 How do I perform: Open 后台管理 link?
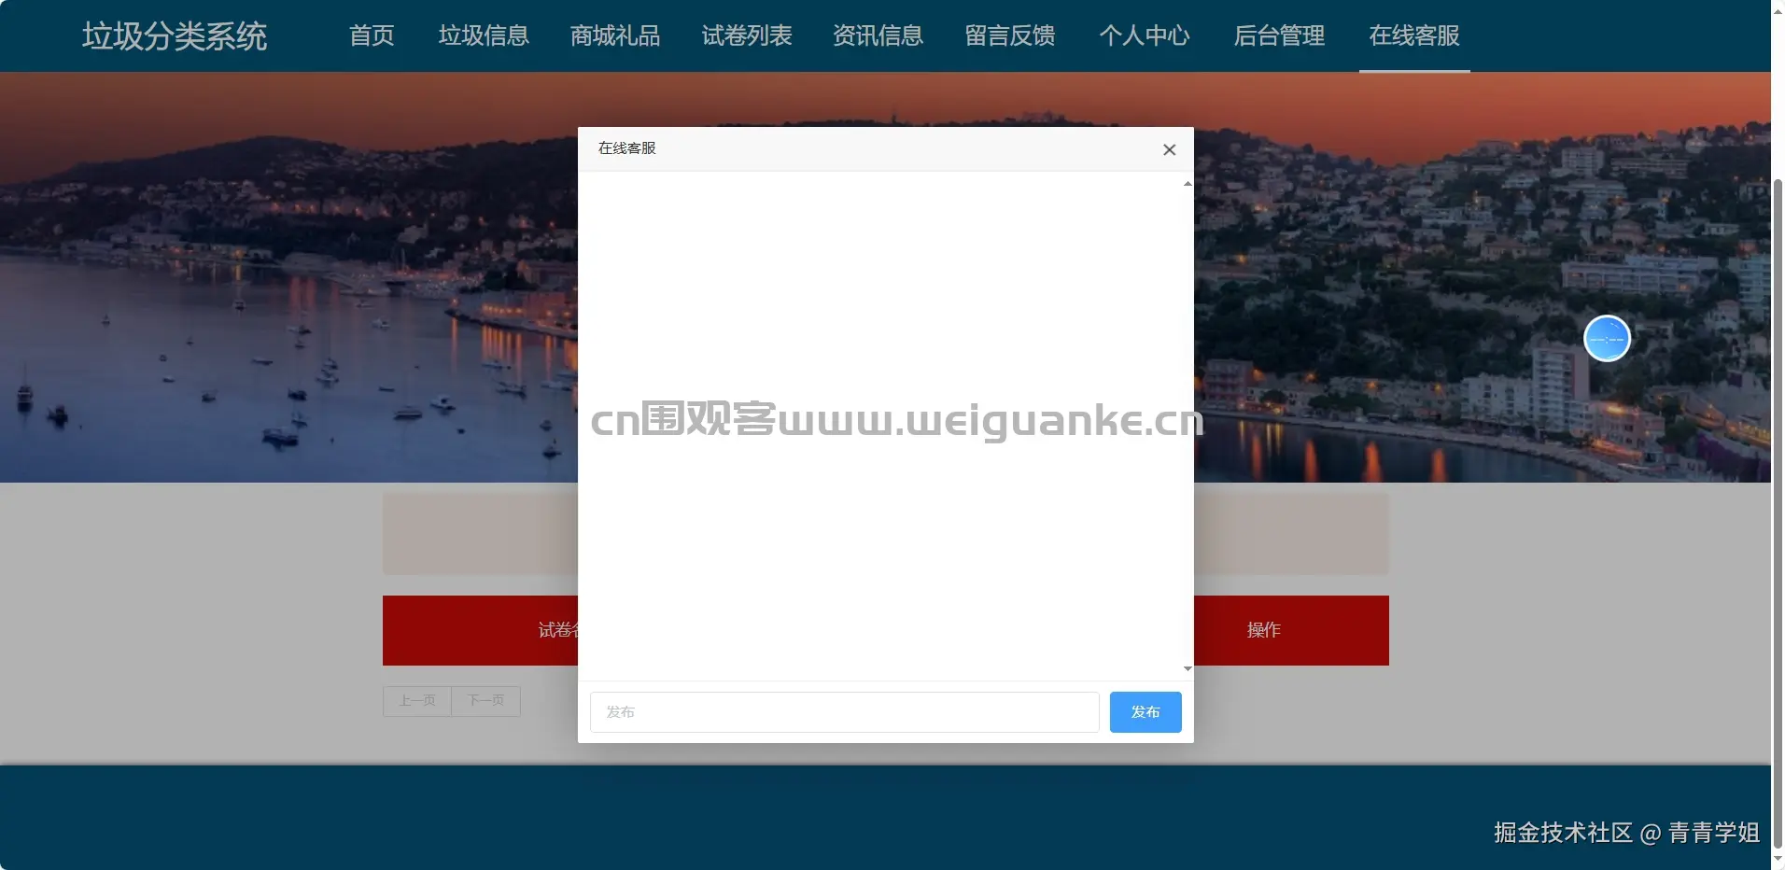1279,35
